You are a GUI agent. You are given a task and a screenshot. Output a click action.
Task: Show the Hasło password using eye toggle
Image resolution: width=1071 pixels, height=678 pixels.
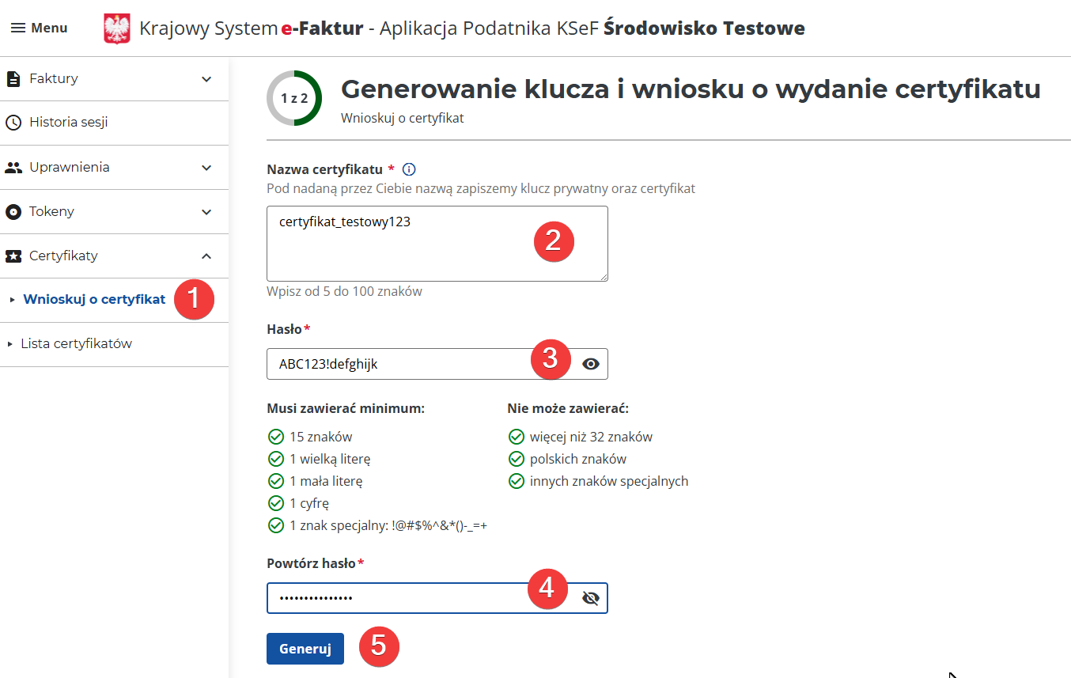(x=590, y=363)
